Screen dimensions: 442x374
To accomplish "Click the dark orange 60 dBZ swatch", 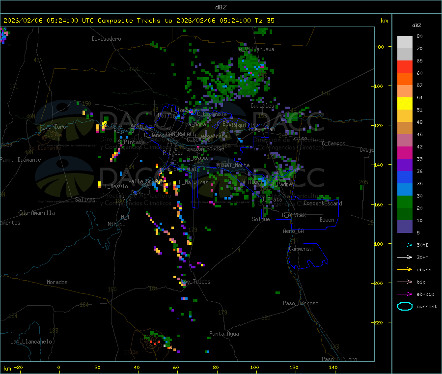I will 405,79.
